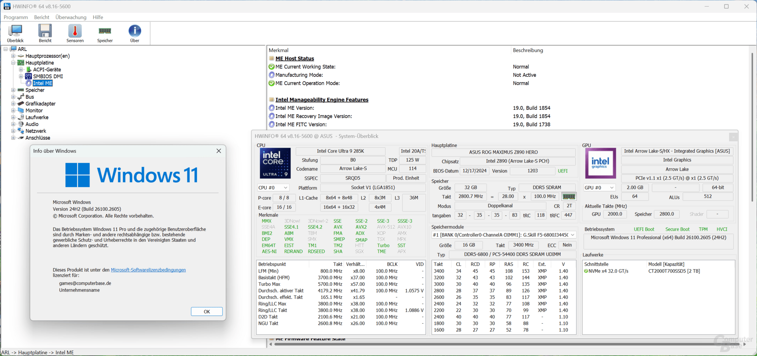
Task: Select the Netzwerk icon in tree
Action: [21, 131]
